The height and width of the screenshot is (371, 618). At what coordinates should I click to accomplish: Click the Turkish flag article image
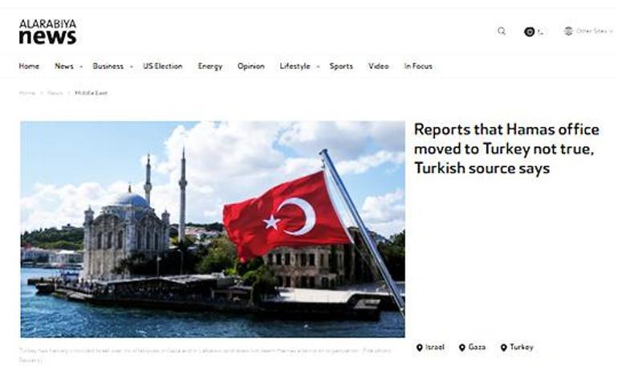coord(213,229)
